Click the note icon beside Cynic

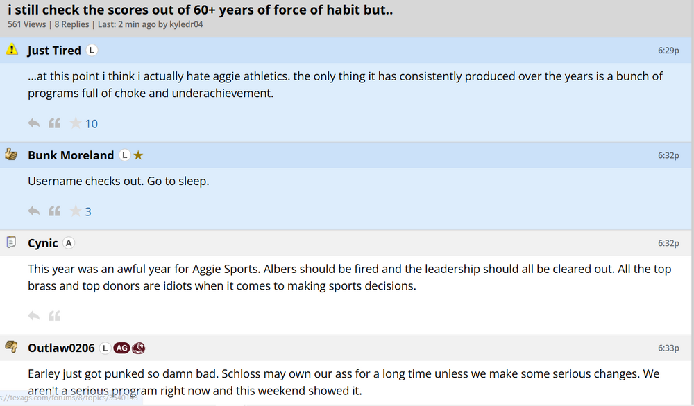pos(12,242)
